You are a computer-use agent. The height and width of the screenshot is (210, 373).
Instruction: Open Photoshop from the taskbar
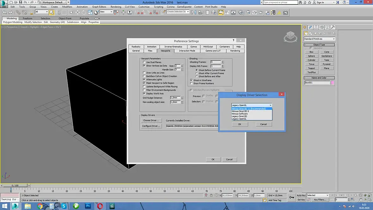coord(88,206)
